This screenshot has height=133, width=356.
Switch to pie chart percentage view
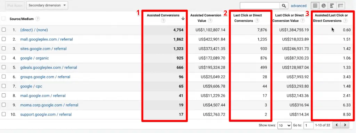pos(324,6)
